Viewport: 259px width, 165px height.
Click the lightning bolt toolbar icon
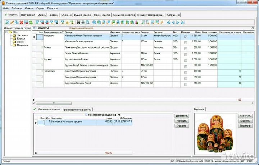pos(162,23)
